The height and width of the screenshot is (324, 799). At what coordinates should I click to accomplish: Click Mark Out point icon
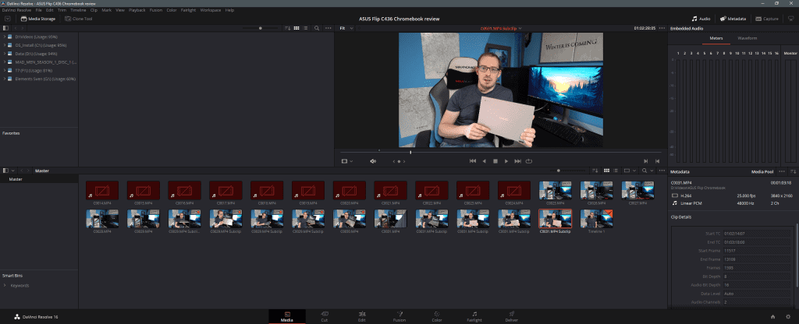[x=657, y=161]
